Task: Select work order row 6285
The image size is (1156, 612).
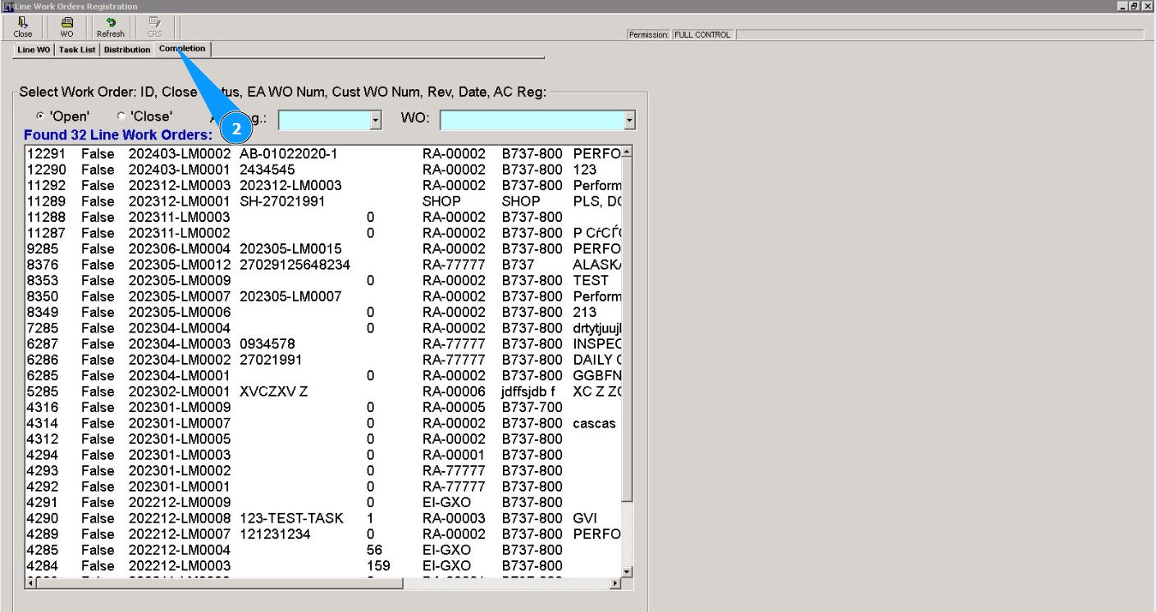Action: coord(323,376)
